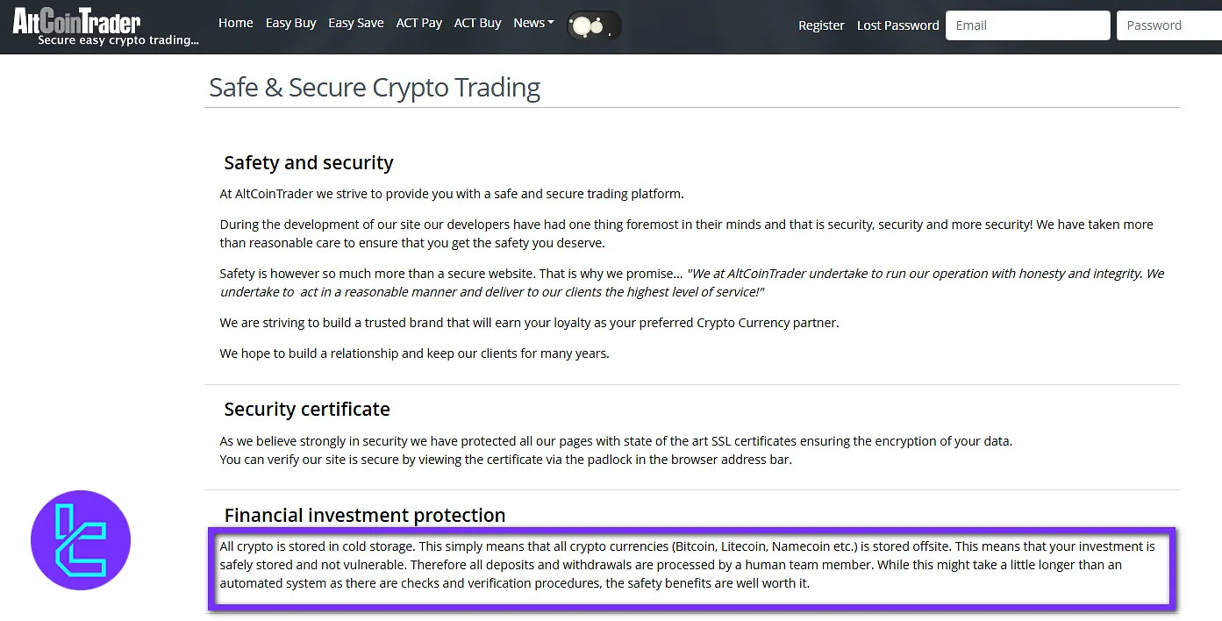Expand the News dropdown menu
The height and width of the screenshot is (621, 1222).
(533, 23)
